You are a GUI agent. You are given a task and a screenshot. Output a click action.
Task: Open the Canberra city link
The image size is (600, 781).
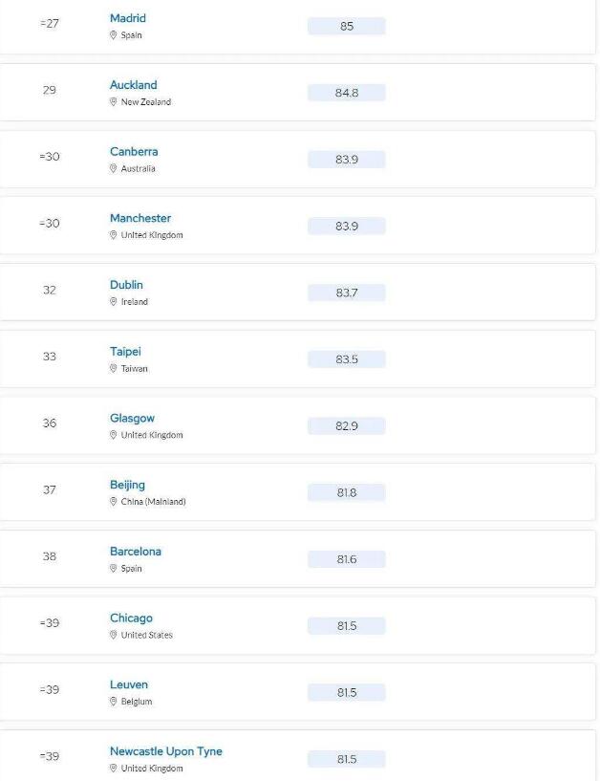134,151
